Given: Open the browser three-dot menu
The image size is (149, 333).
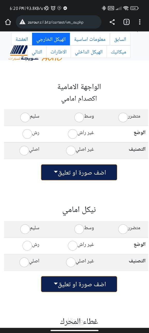Looking at the screenshot, I should (140, 22).
